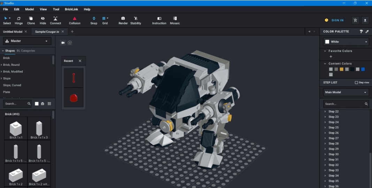Select the Brick 1 x 1 part
The width and height of the screenshot is (372, 188).
coord(16,128)
